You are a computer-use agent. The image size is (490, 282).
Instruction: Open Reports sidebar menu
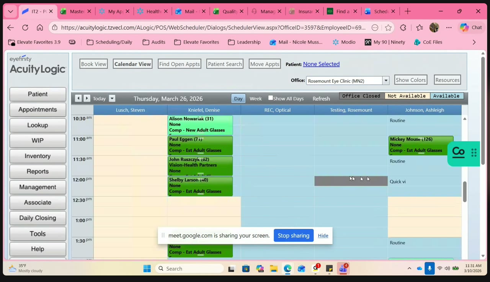point(38,171)
